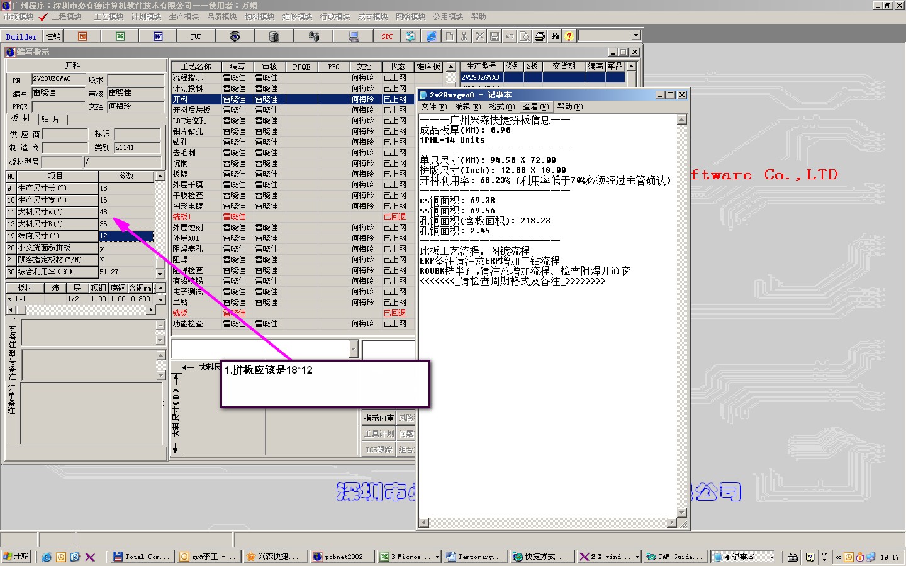906x566 pixels.
Task: Click the new blank document icon
Action: pyautogui.click(x=449, y=36)
